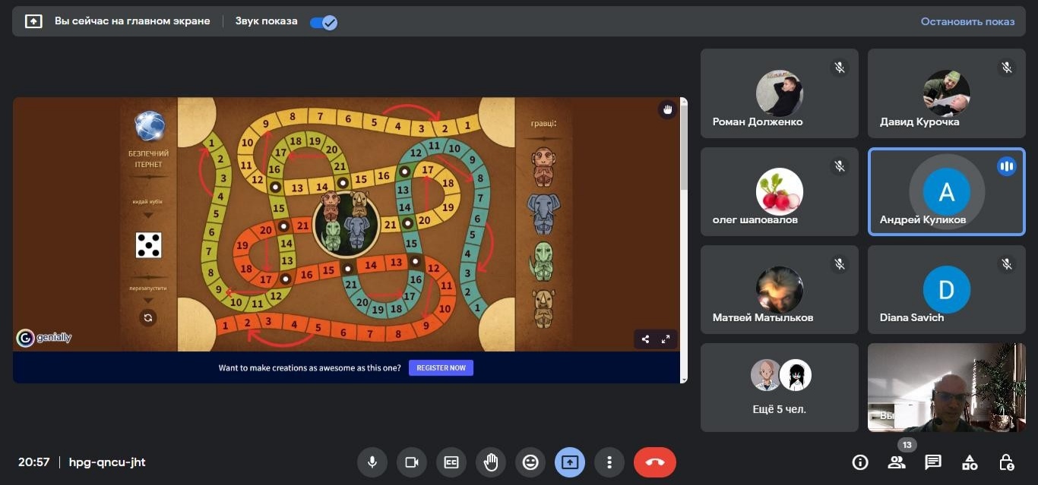Turn on closed captions
1038x485 pixels.
[x=451, y=461]
